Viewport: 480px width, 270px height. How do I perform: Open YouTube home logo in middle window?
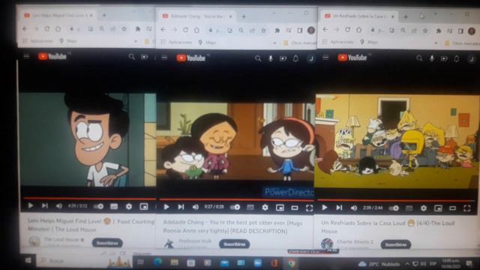pos(191,58)
